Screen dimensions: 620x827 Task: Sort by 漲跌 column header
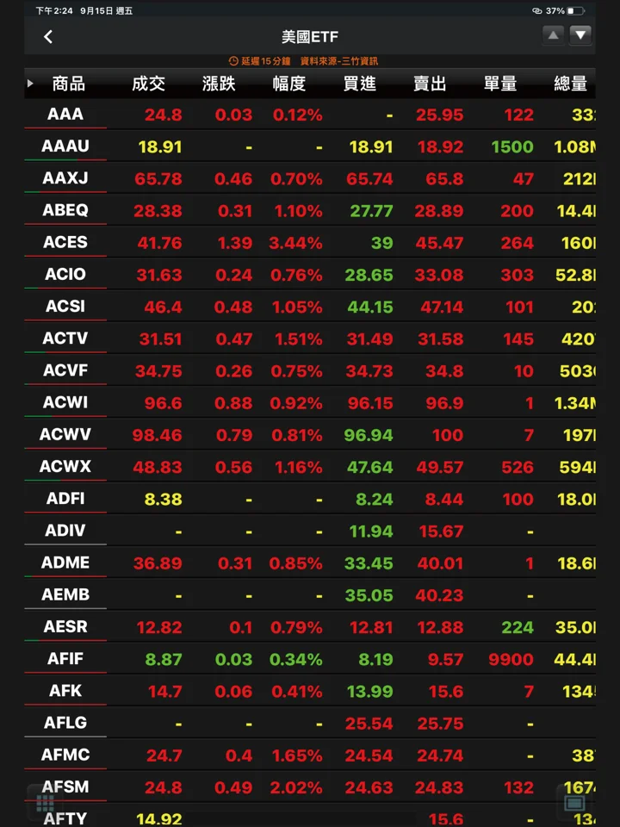[x=219, y=84]
